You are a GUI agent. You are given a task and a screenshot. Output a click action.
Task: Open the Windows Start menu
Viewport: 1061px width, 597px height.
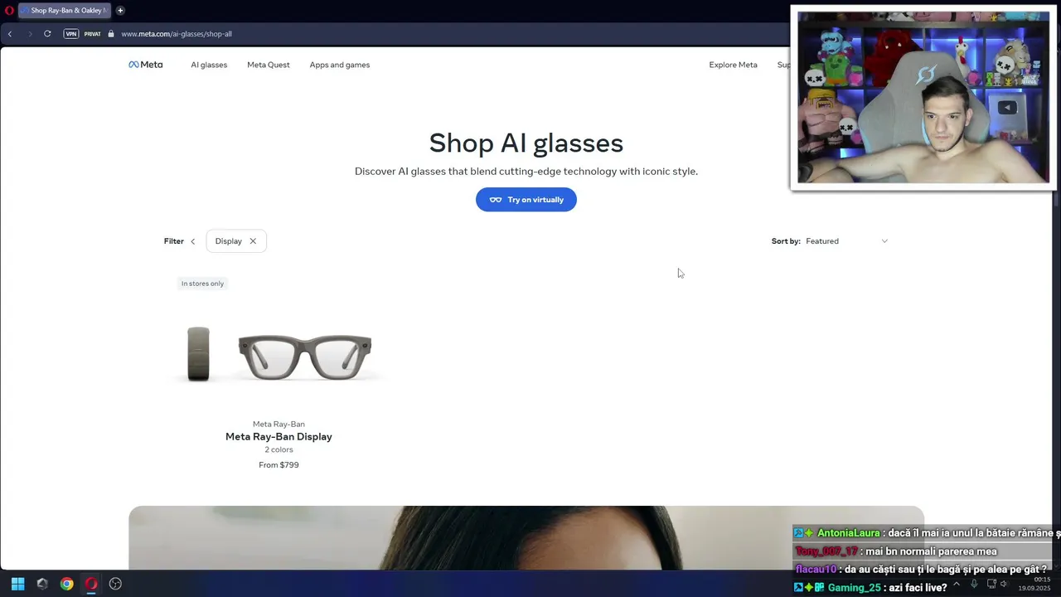[17, 584]
